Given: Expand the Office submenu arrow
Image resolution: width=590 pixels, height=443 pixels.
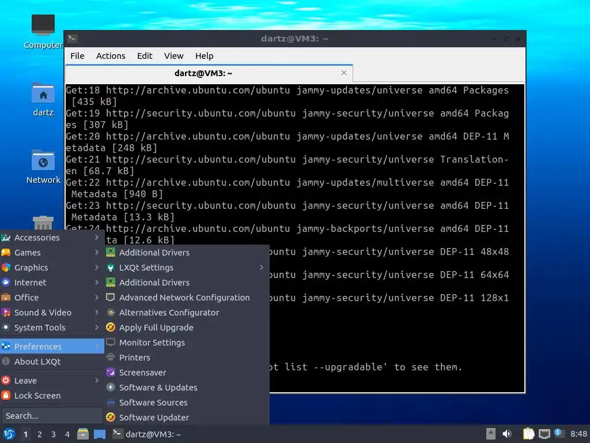Looking at the screenshot, I should 97,298.
